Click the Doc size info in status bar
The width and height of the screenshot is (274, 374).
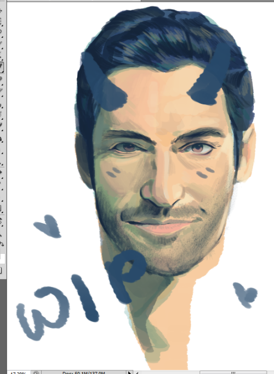pyautogui.click(x=83, y=372)
